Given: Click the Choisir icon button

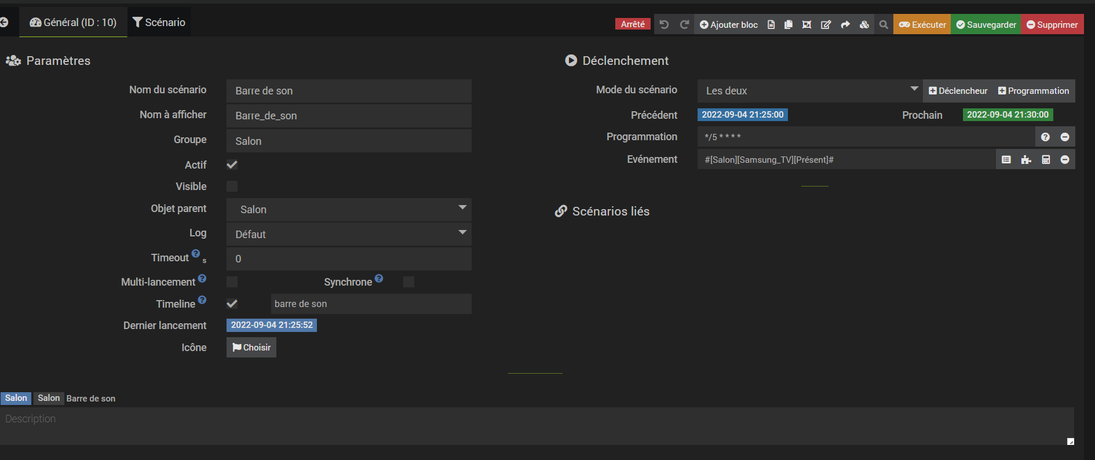Looking at the screenshot, I should tap(251, 347).
